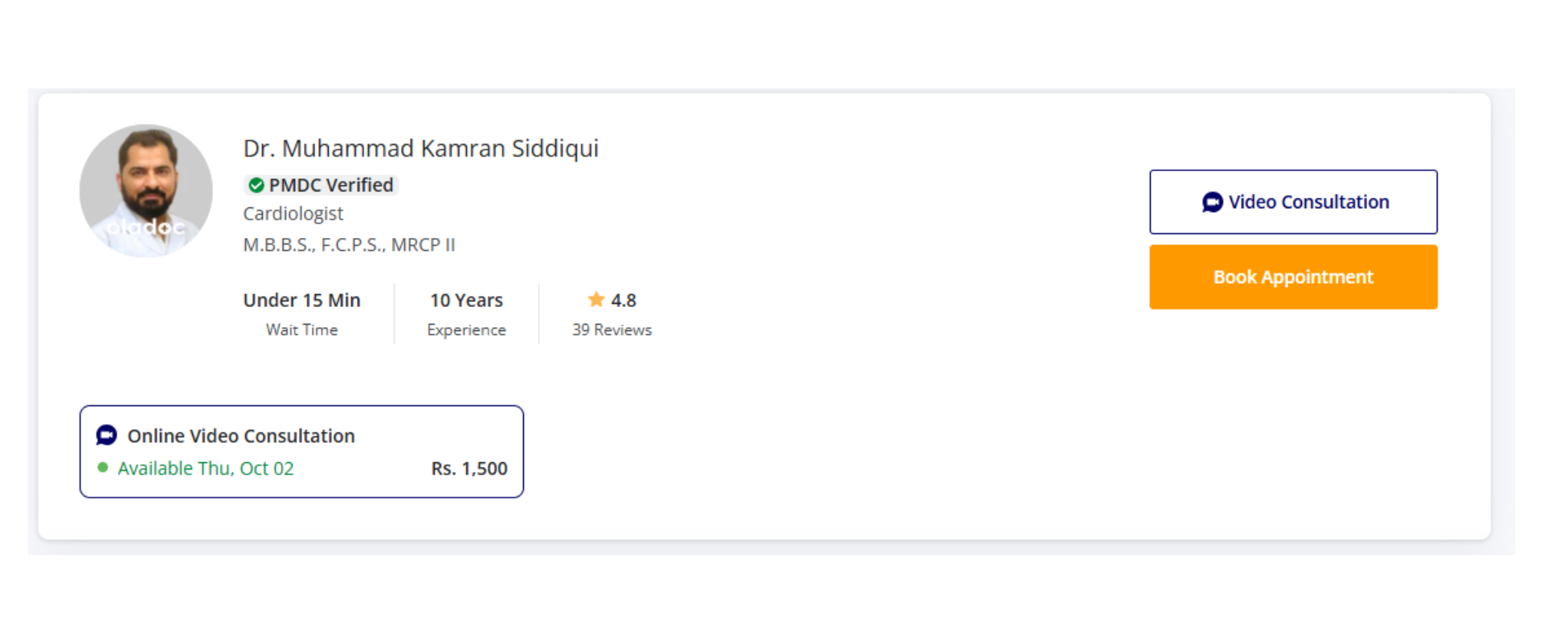Click the M.B.B.S., F.C.P.S., MRCP II qualifications
1543x643 pixels.
pos(349,245)
